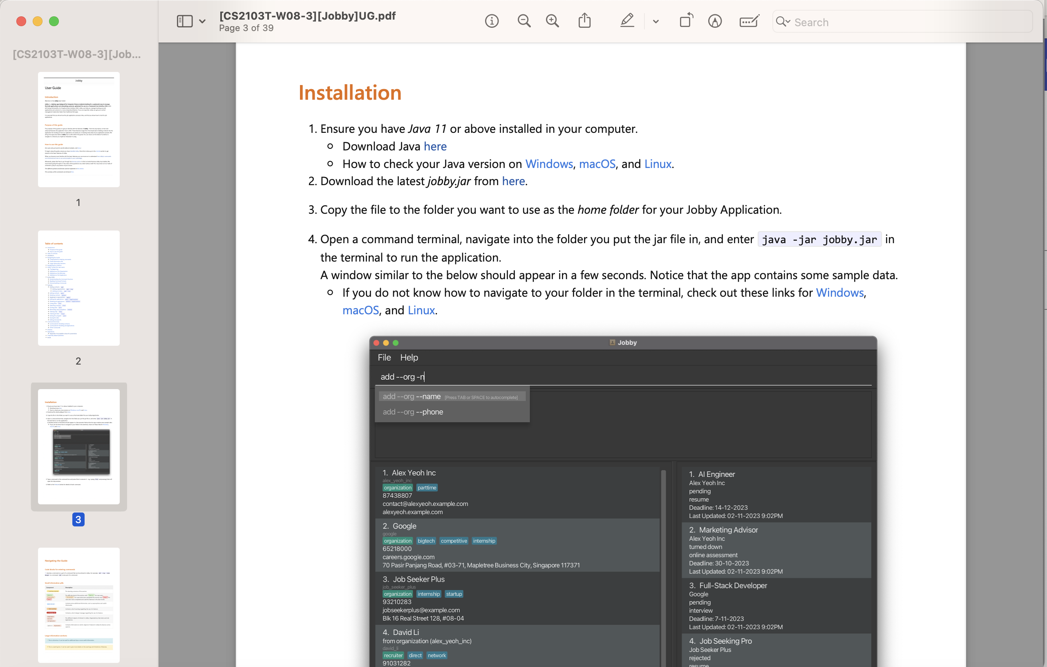This screenshot has height=667, width=1047.
Task: Select the page 2 table of contents thumbnail
Action: (x=79, y=288)
